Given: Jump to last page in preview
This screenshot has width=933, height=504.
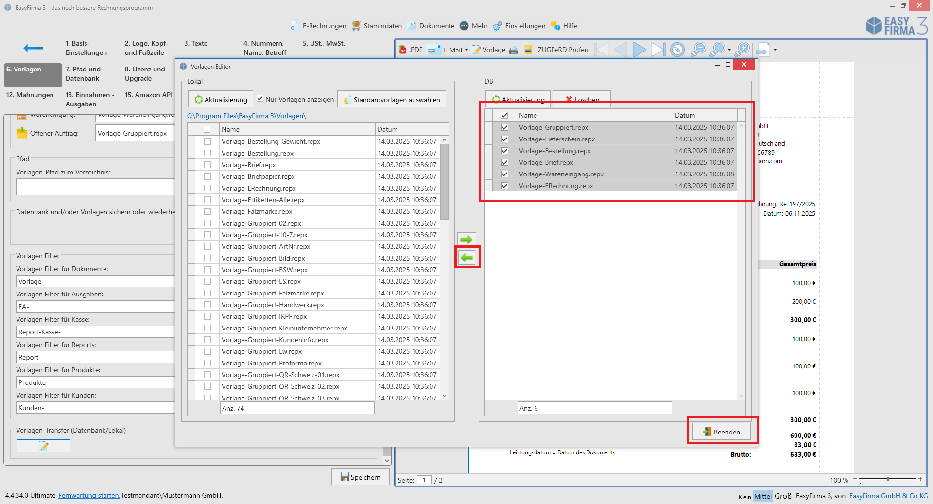Looking at the screenshot, I should [x=657, y=50].
